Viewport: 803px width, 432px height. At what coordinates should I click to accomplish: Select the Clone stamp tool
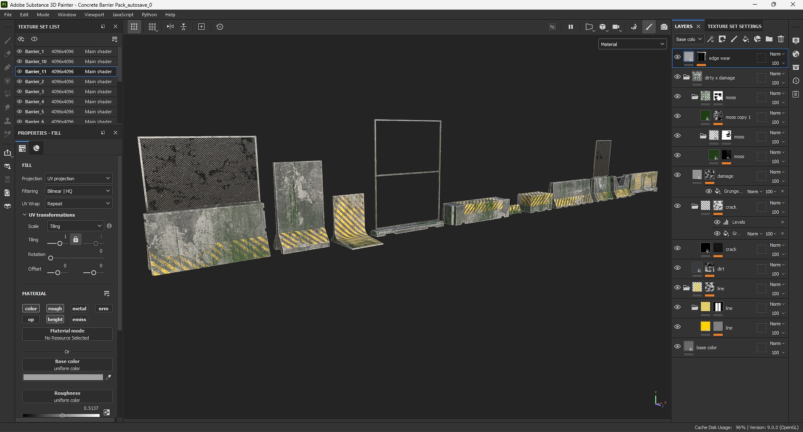[x=8, y=121]
